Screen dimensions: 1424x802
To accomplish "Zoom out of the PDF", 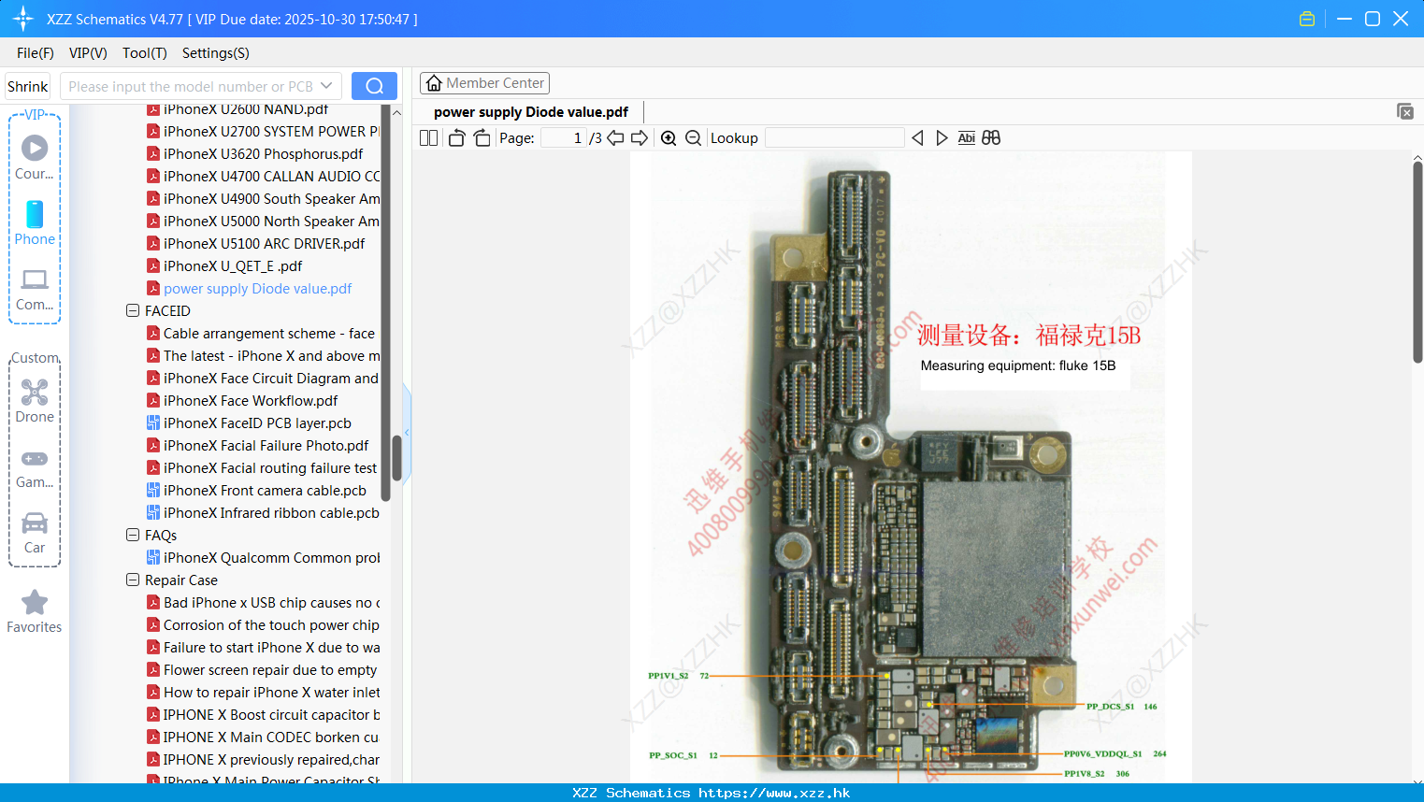I will [693, 137].
